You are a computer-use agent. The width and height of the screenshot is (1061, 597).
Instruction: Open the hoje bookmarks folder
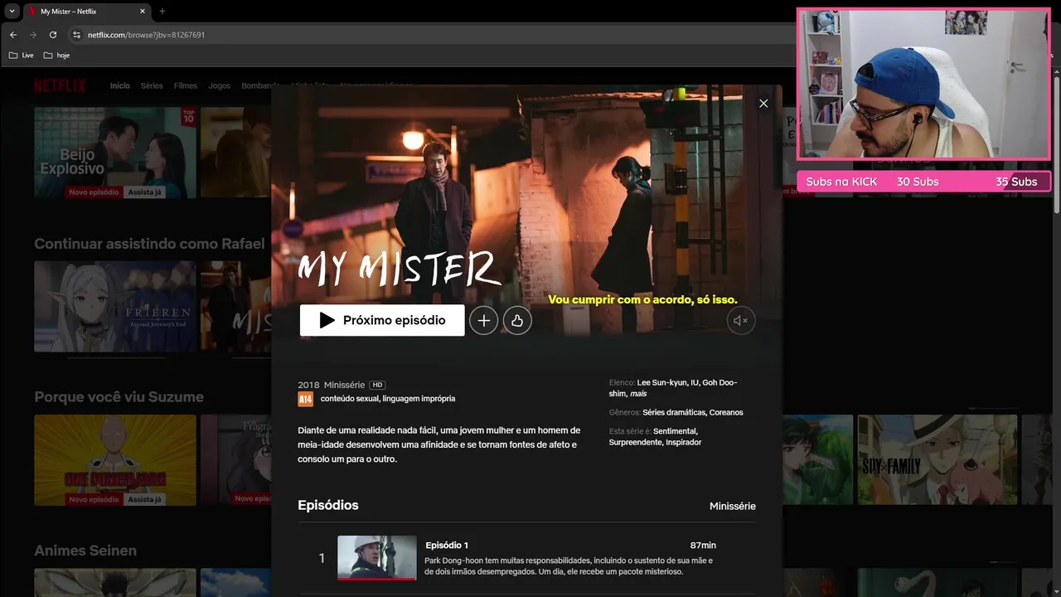coord(56,56)
